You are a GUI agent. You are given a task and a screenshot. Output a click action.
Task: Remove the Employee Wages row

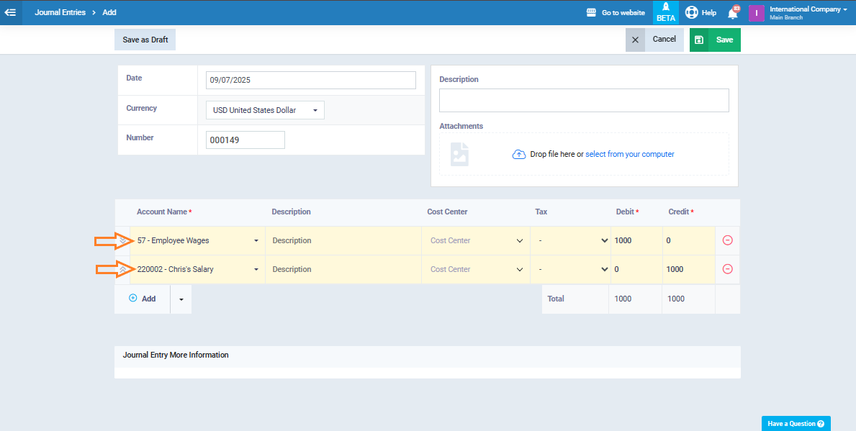click(x=727, y=240)
